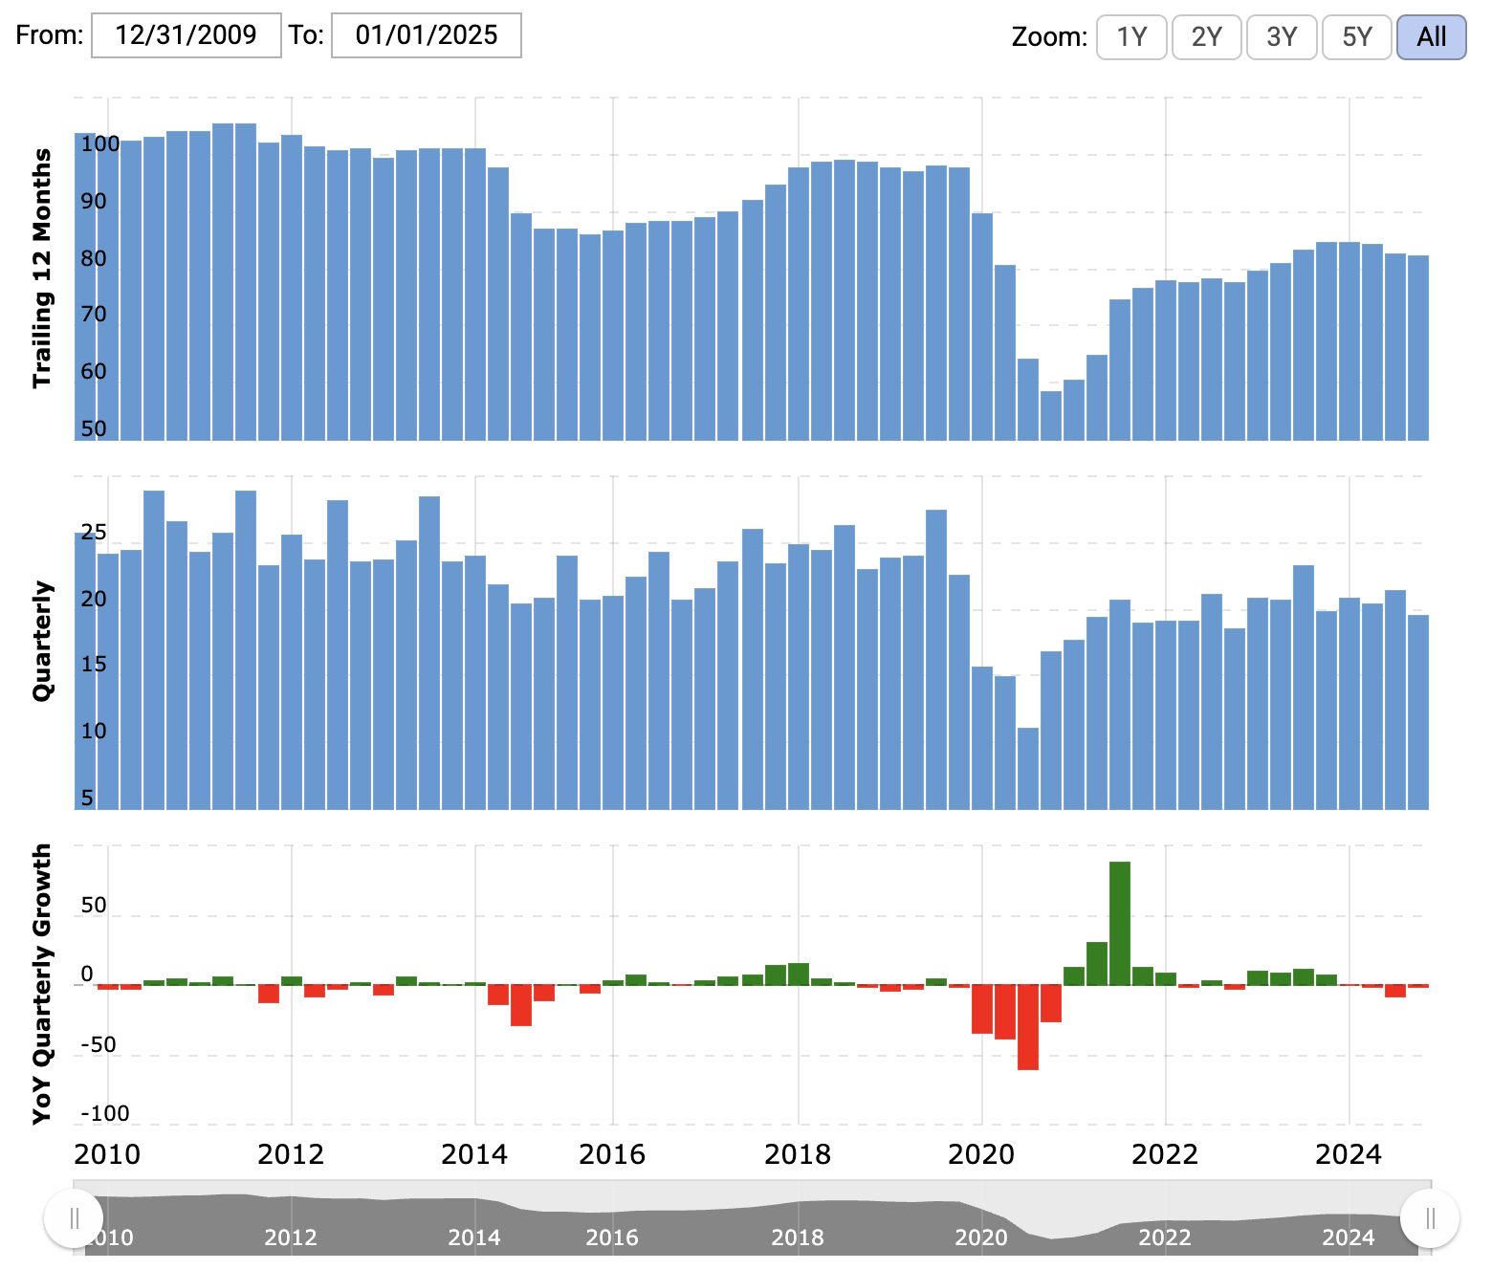Grab the right range slider handle
Viewport: 1492px width, 1270px height.
coord(1430,1218)
